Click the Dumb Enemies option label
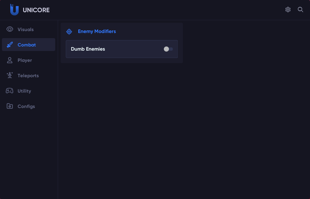This screenshot has height=199, width=310. (x=88, y=49)
